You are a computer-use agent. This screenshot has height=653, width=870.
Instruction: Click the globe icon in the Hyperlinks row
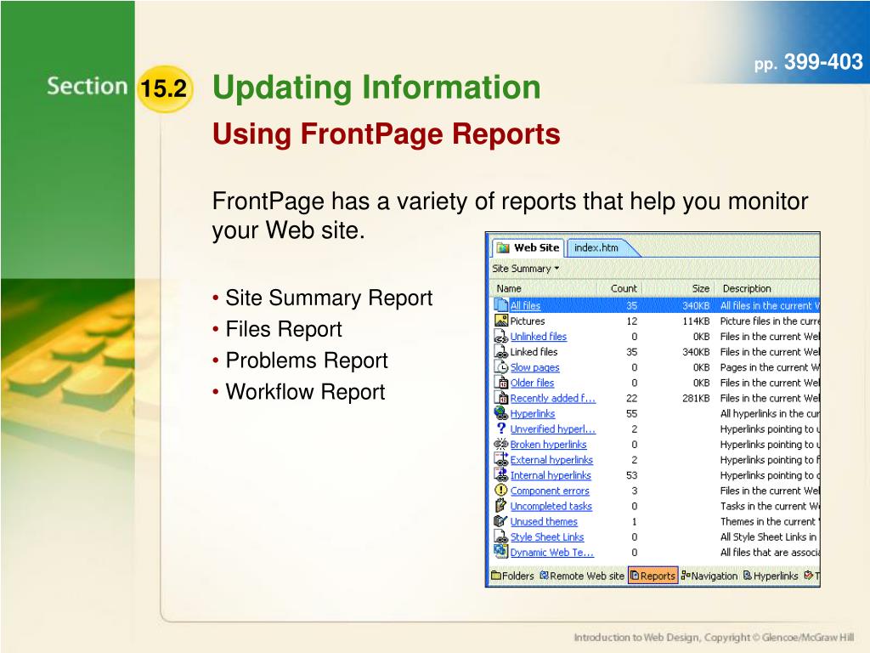click(x=501, y=413)
